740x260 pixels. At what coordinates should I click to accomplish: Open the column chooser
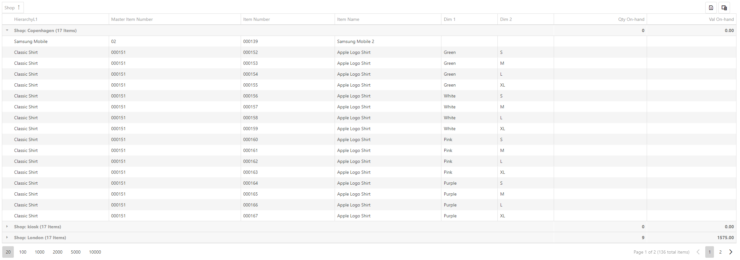tap(724, 8)
